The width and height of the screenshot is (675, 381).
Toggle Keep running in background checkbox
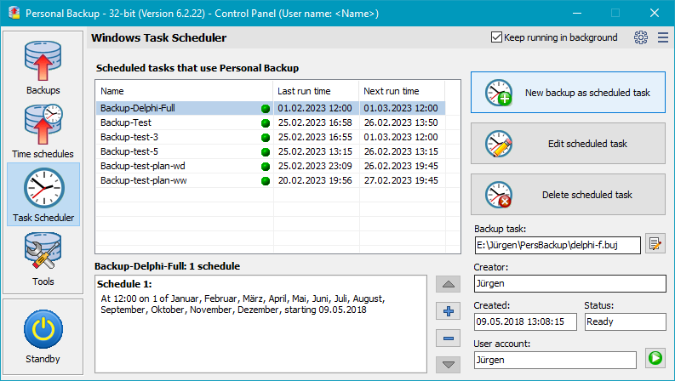pyautogui.click(x=496, y=37)
